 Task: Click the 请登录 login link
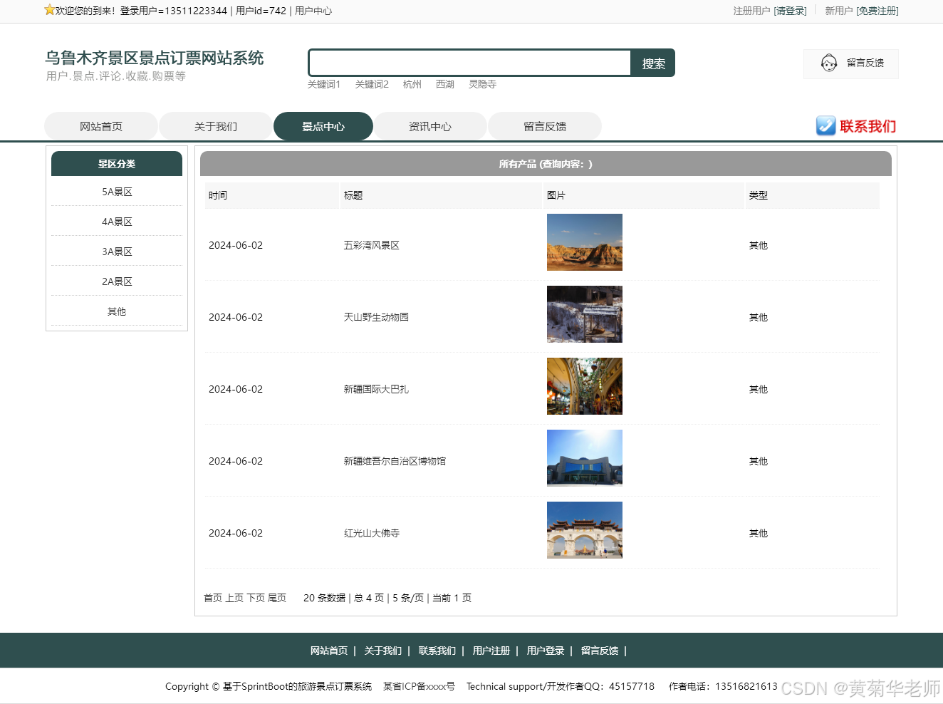tap(791, 11)
